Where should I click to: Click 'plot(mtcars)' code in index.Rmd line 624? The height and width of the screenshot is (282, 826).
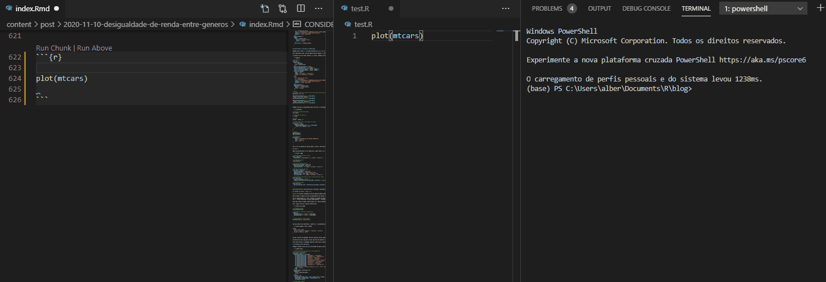[x=62, y=79]
